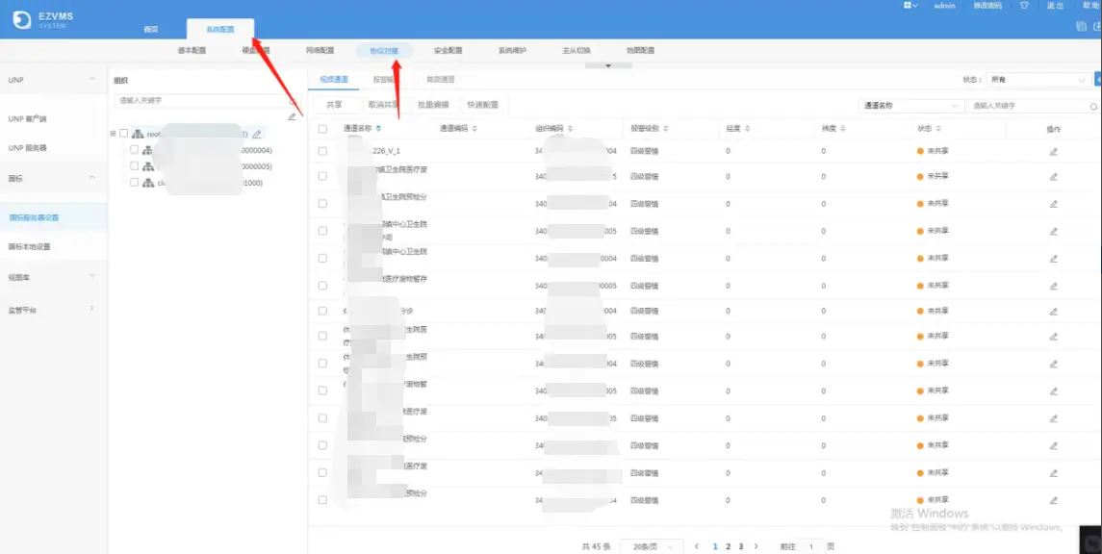Screen dimensions: 1102x554
Task: Click the 共享 button
Action: pyautogui.click(x=334, y=105)
